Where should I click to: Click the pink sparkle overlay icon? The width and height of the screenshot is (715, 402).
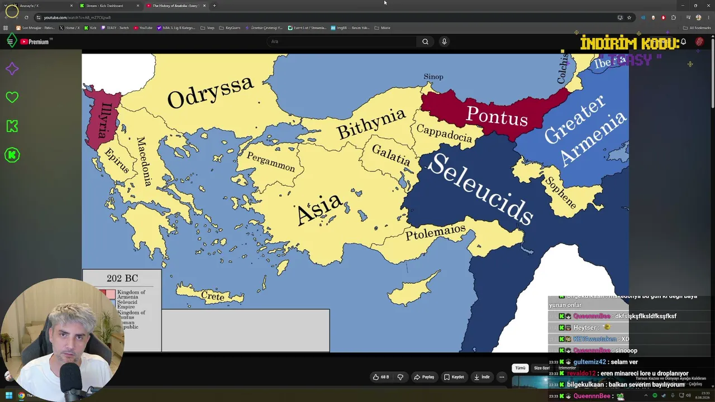tap(12, 69)
